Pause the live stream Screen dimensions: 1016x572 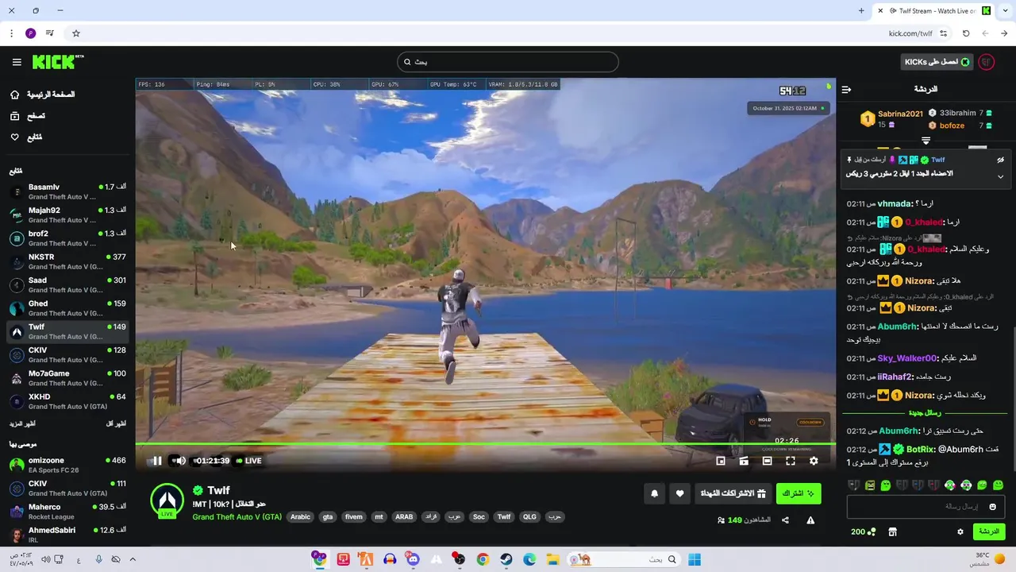coord(157,461)
